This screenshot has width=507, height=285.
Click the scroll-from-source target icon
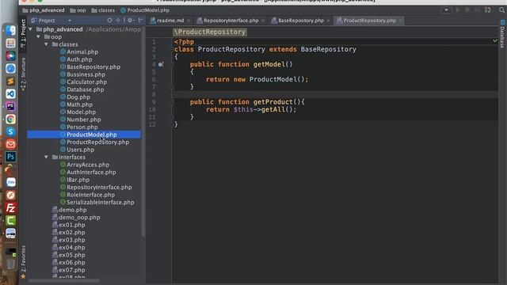point(109,20)
